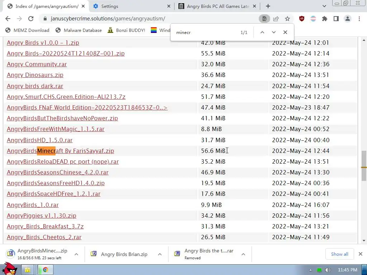
Task: Toggle the browser side panel
Action: point(336,19)
